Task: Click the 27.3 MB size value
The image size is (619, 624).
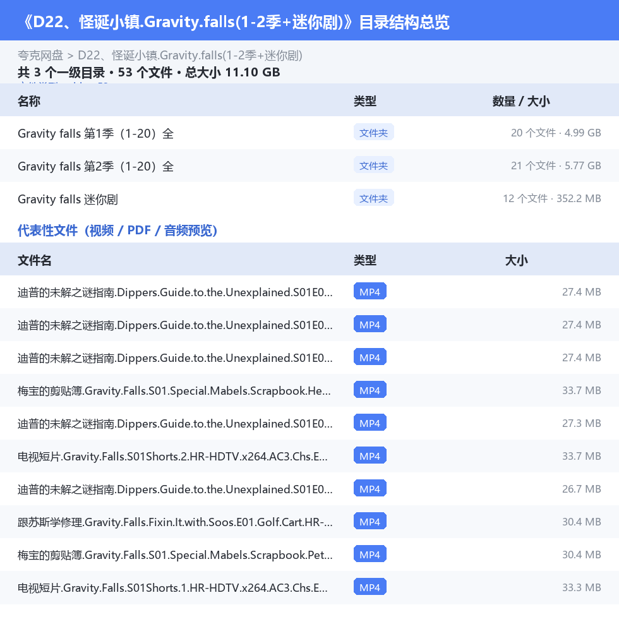Action: click(581, 423)
